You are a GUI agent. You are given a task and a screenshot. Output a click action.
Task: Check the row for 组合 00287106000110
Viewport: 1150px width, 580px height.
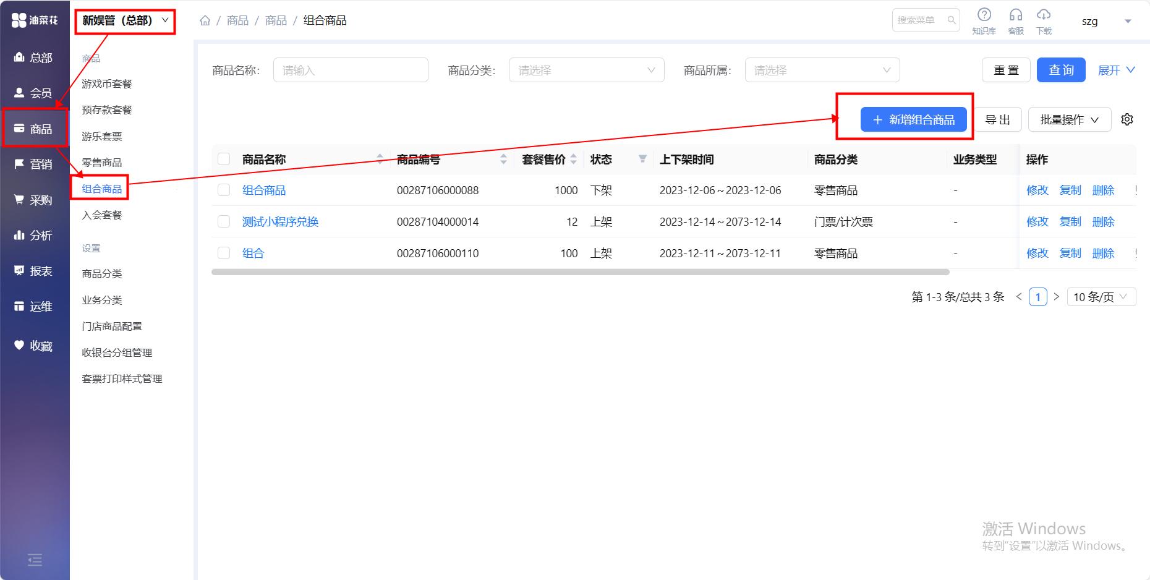click(x=224, y=253)
